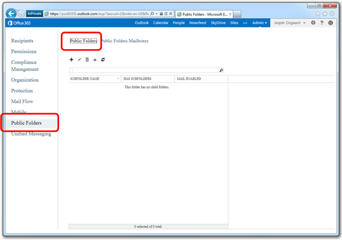The height and width of the screenshot is (240, 342).
Task: Click the browser home icon
Action: pyautogui.click(x=318, y=14)
